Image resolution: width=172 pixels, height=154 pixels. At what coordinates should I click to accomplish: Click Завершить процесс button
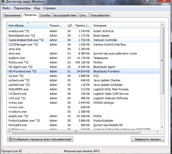[x=148, y=139]
